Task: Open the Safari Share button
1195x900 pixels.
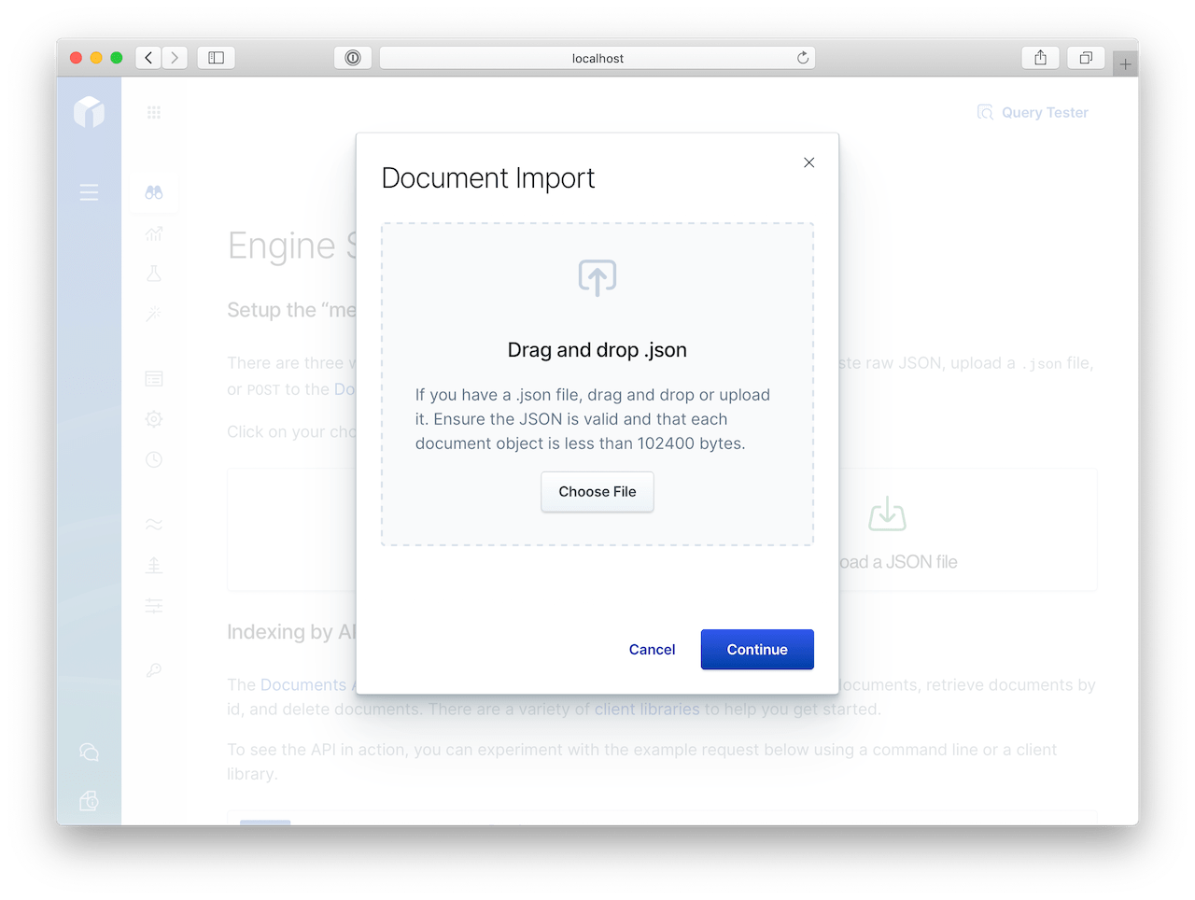Action: point(1041,58)
